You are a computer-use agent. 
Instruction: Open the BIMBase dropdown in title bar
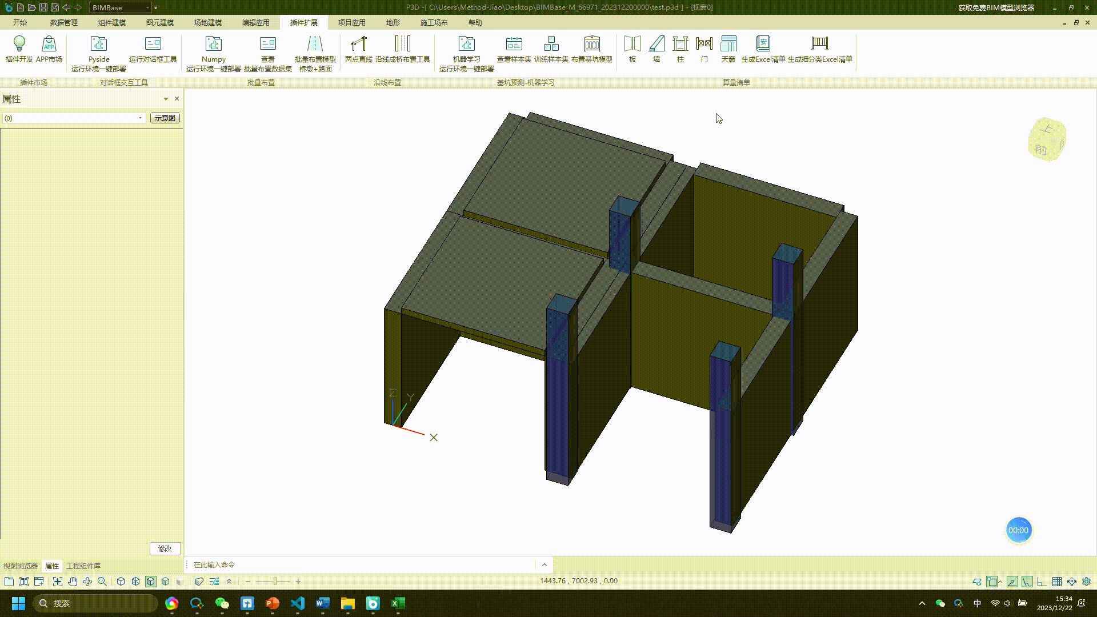tap(147, 7)
